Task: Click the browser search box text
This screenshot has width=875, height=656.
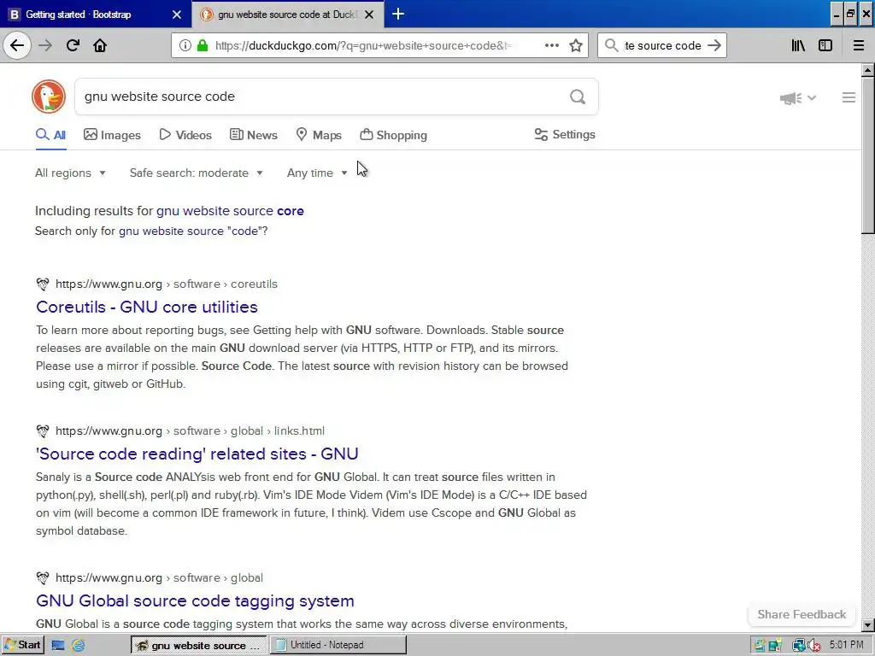Action: 662,46
